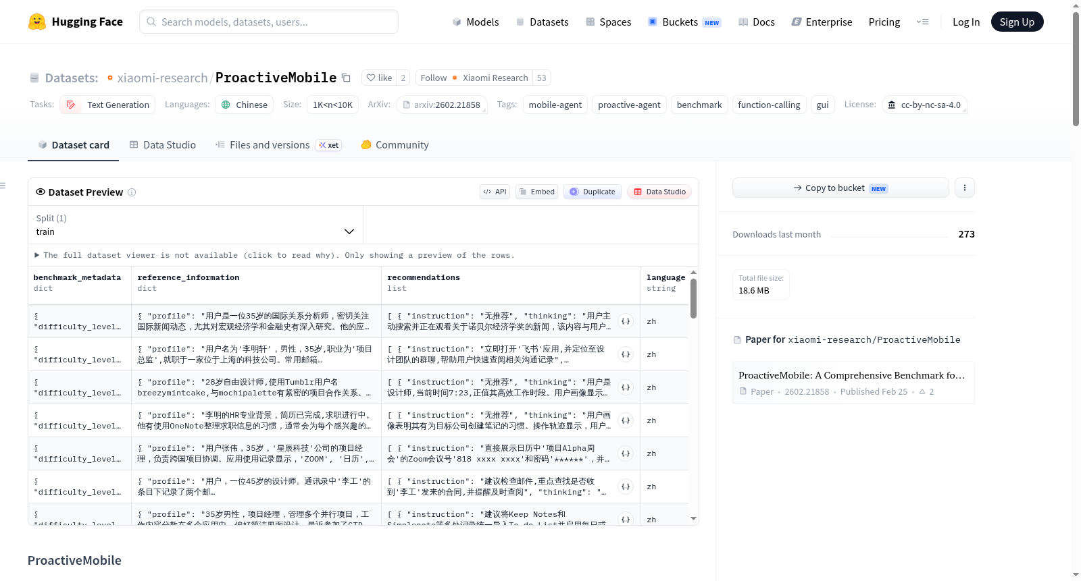Viewport: 1081px width, 581px height.
Task: Expand JSON braces icon in first zh row
Action: pos(626,321)
